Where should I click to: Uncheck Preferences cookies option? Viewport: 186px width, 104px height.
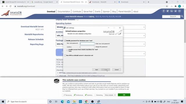pyautogui.click(x=74, y=95)
